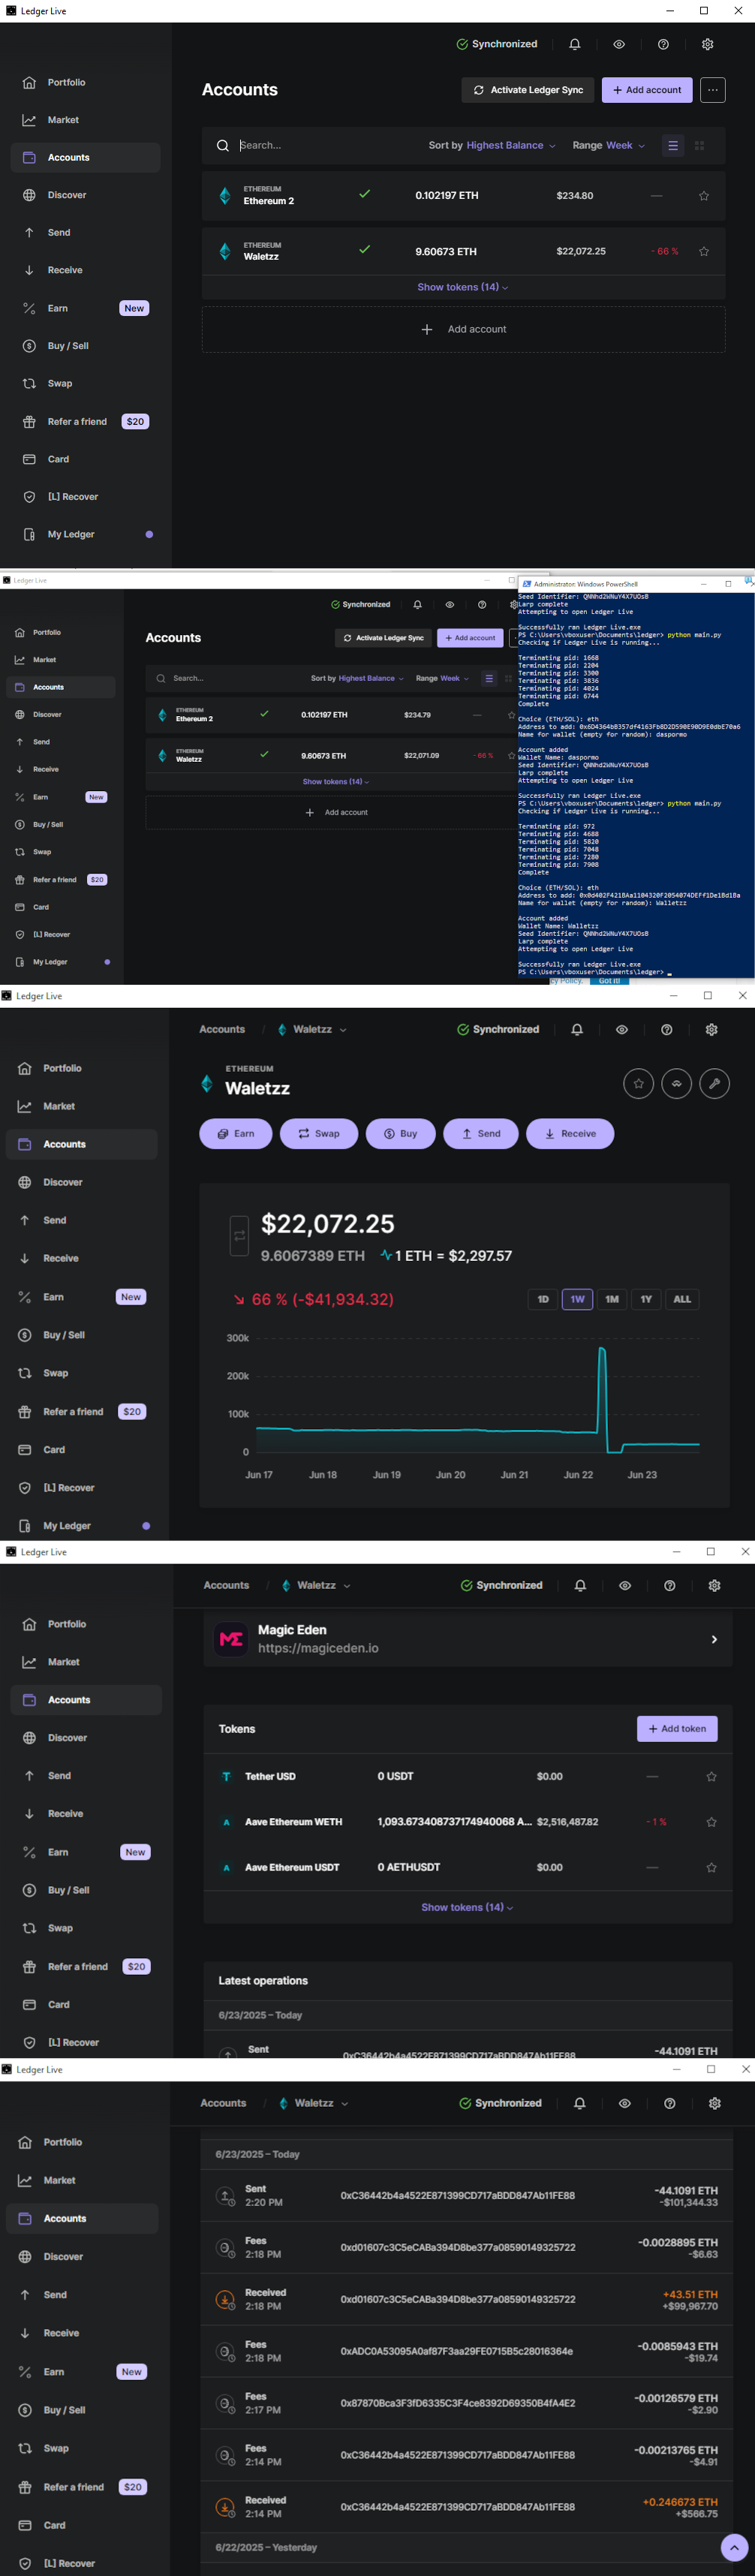Select the 1Y chart range
This screenshot has height=2576, width=755.
coord(646,1300)
